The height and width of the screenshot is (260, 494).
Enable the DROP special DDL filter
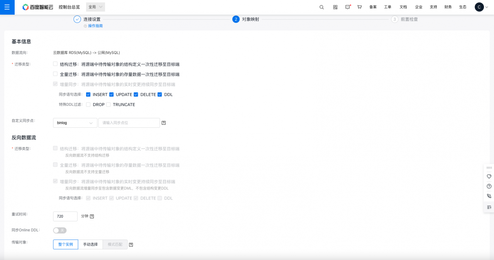coord(88,105)
